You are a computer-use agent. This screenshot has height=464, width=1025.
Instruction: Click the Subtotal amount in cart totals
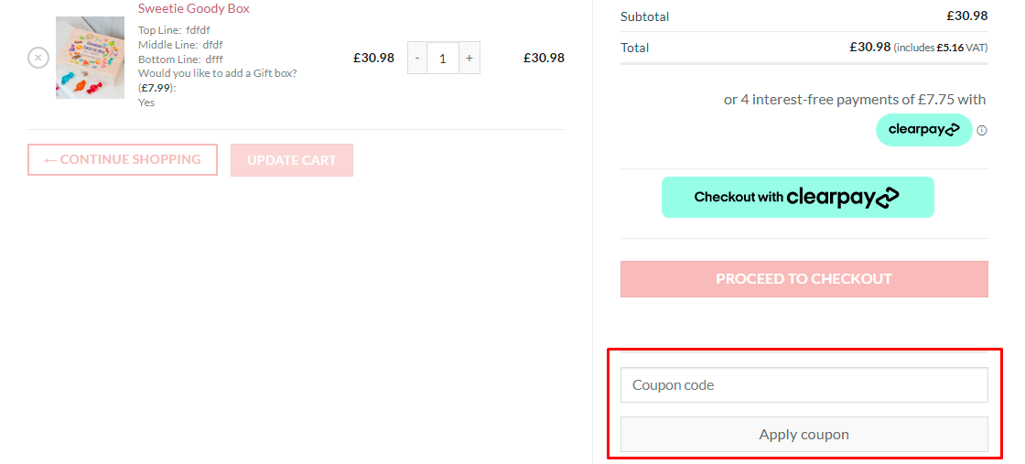click(966, 16)
